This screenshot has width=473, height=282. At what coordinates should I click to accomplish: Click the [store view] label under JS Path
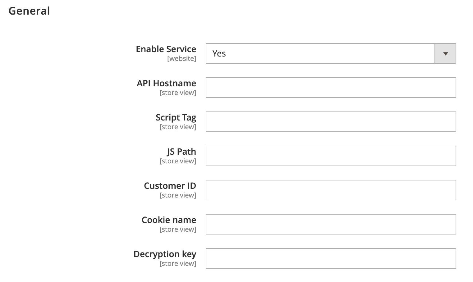pyautogui.click(x=177, y=161)
